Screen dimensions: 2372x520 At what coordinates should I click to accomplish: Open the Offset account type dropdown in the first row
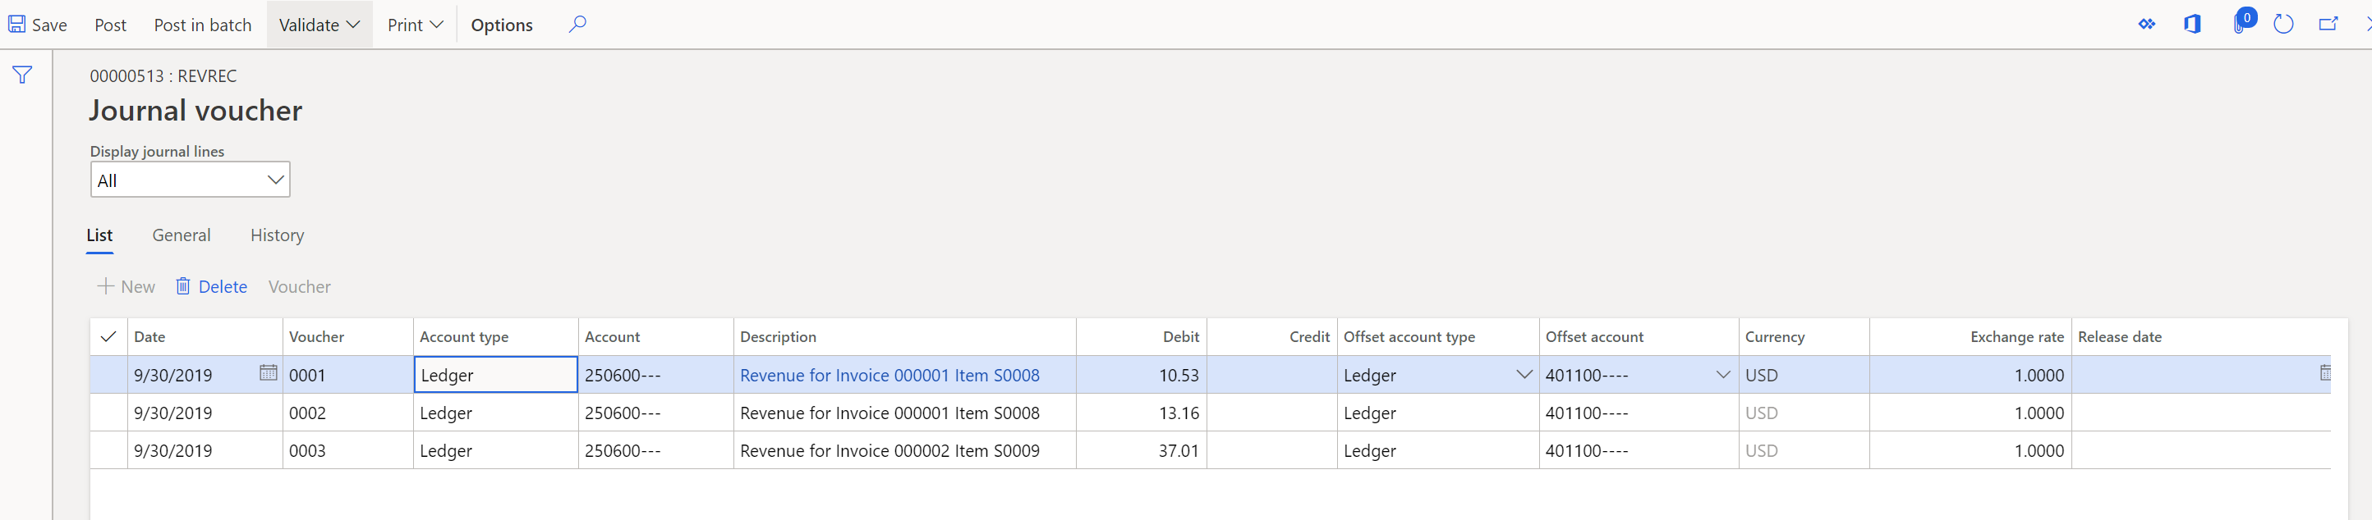point(1524,375)
